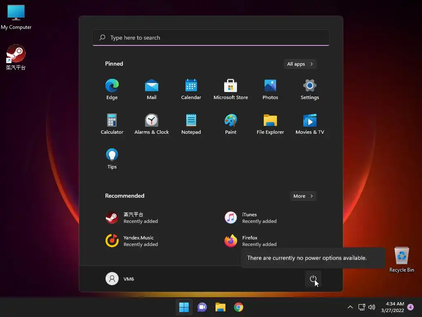Launch the Photos app

point(270,89)
